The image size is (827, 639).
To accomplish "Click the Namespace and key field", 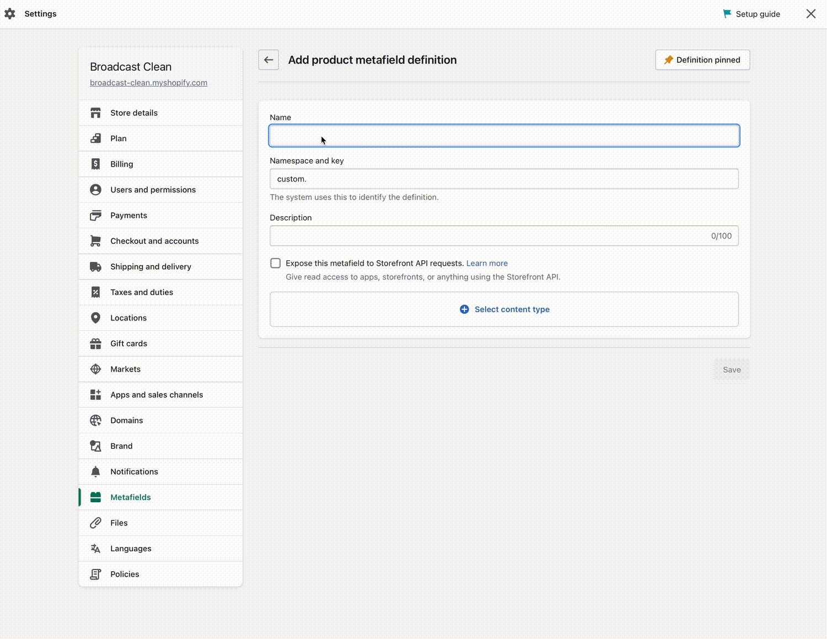I will coord(504,179).
